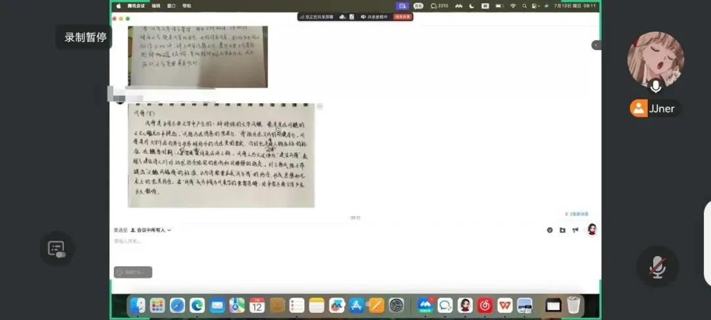Open the chat notes floating button
This screenshot has width=711, height=320.
[57, 248]
